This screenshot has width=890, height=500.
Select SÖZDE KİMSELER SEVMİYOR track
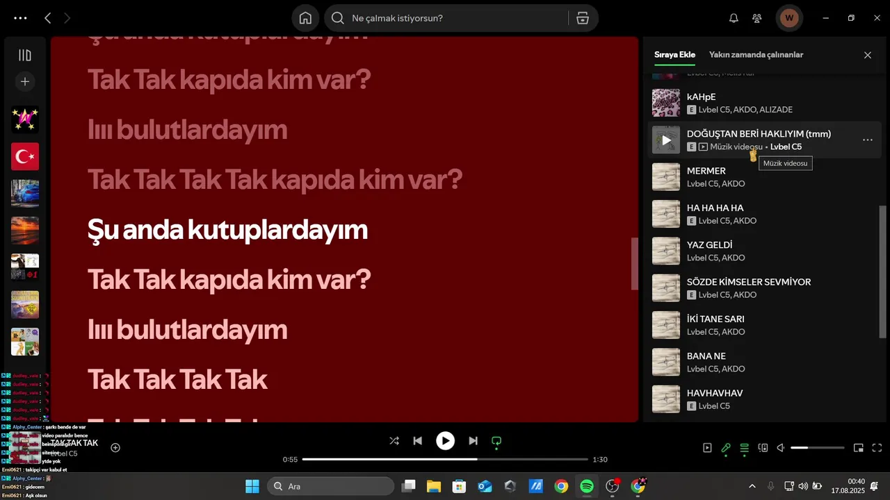(765, 288)
